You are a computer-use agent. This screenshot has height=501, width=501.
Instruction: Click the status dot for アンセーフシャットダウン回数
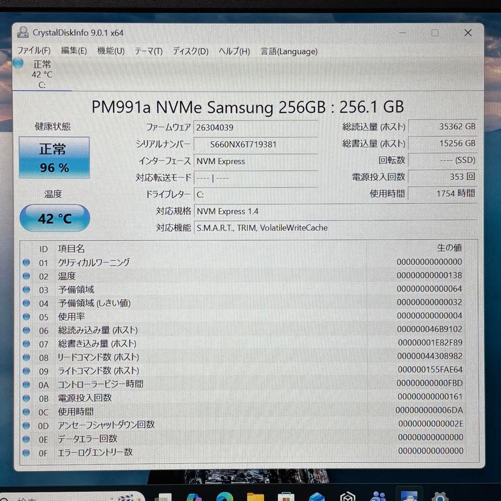[x=26, y=425]
